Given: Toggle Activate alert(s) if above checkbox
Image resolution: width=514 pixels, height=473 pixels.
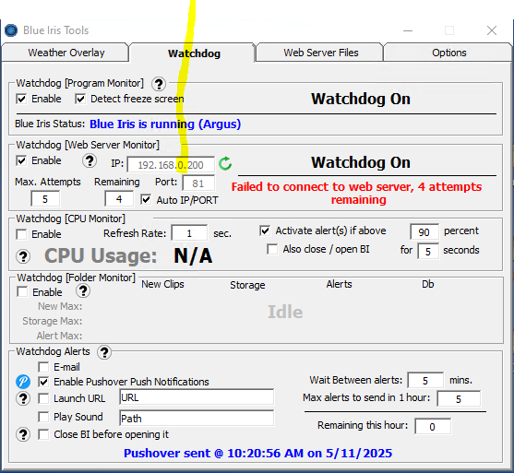Looking at the screenshot, I should 265,231.
